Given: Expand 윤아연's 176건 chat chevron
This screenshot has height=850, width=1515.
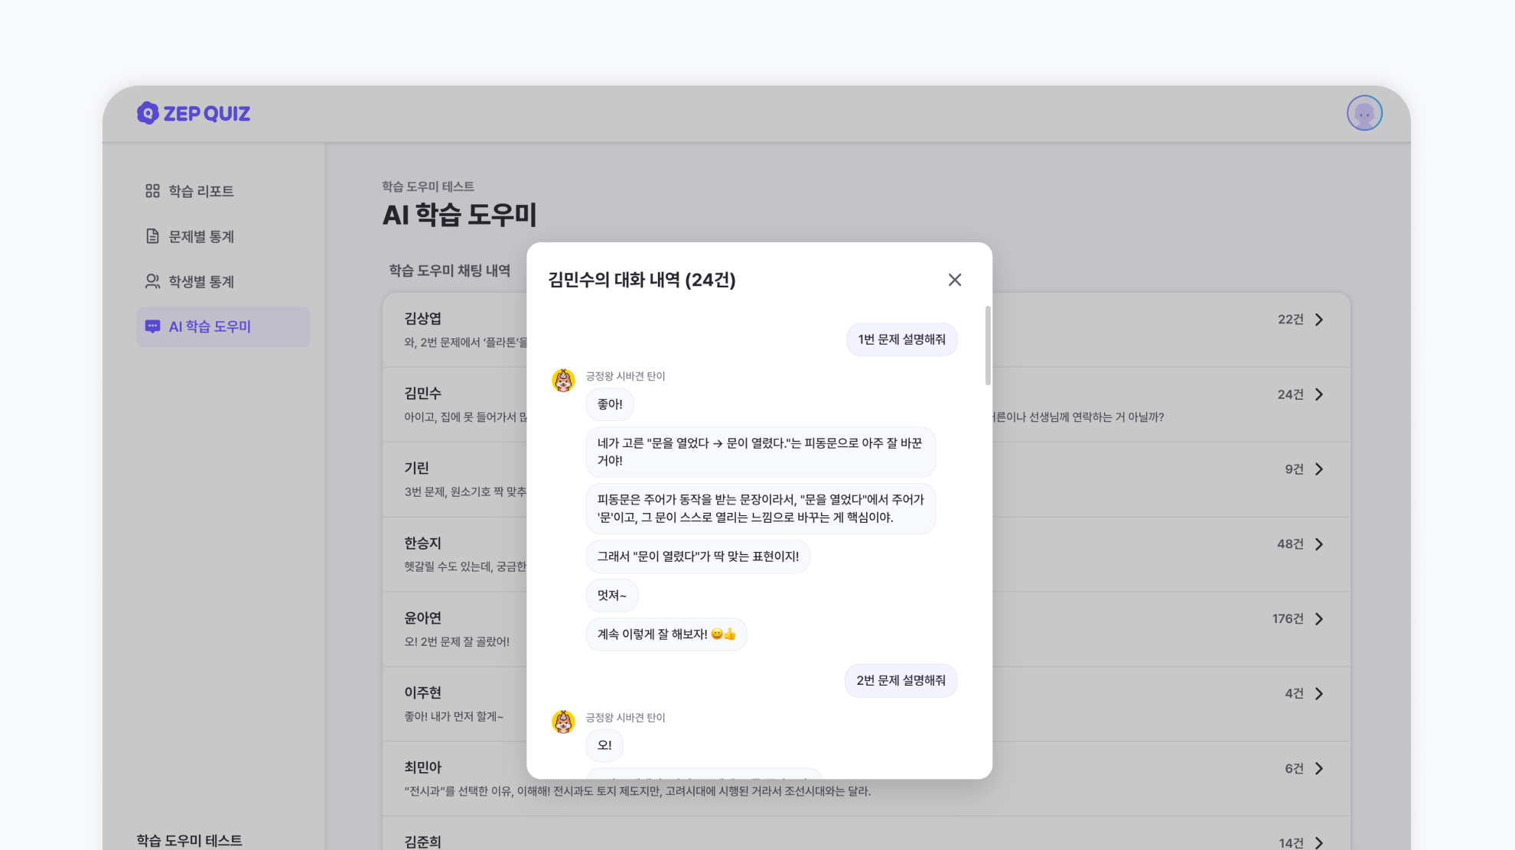Looking at the screenshot, I should (x=1319, y=619).
